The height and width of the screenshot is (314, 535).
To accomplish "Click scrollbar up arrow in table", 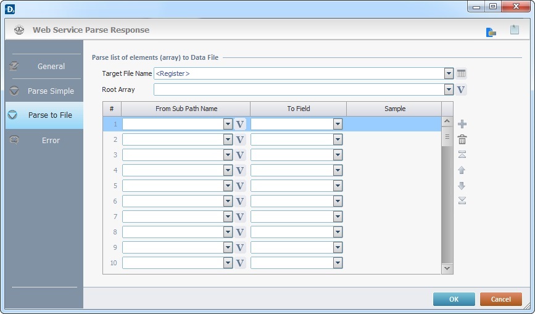I will (x=447, y=122).
